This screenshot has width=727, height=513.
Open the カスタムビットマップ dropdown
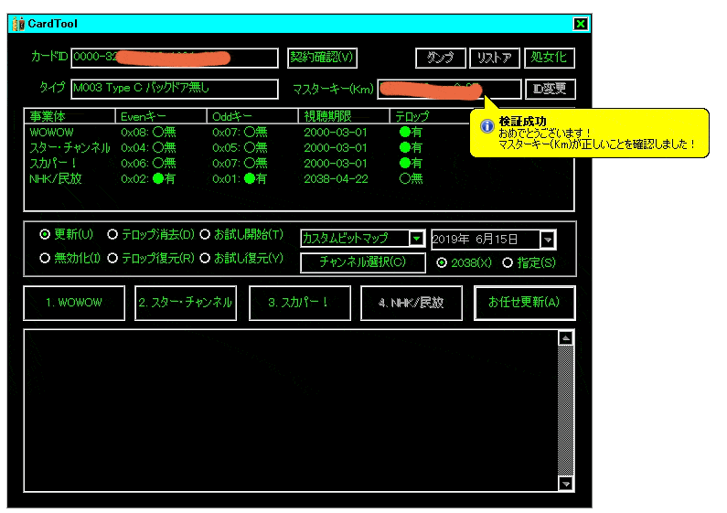pos(416,239)
